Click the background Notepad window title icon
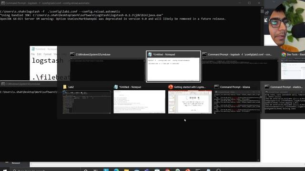The image size is (305, 171). [33, 49]
